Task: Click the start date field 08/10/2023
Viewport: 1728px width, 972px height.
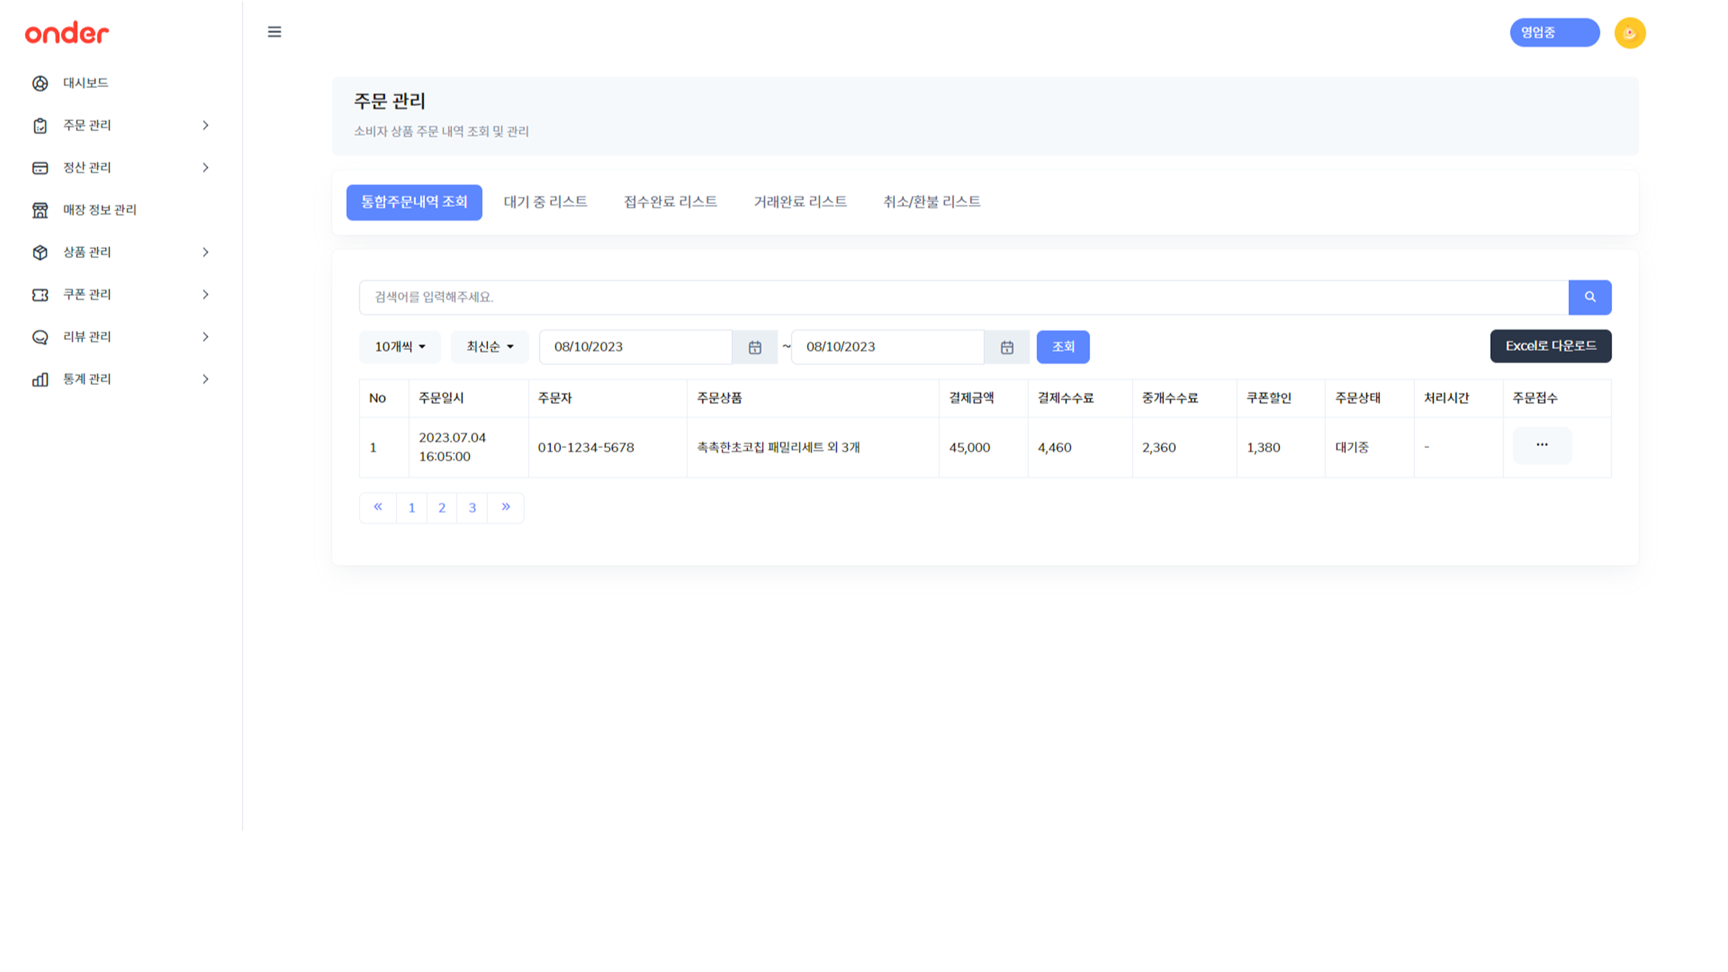Action: pyautogui.click(x=635, y=347)
